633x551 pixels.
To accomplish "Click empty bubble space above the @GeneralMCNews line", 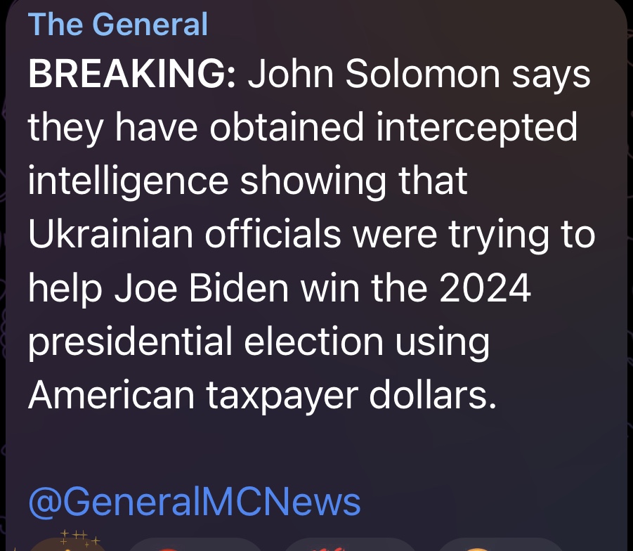I will pyautogui.click(x=316, y=450).
